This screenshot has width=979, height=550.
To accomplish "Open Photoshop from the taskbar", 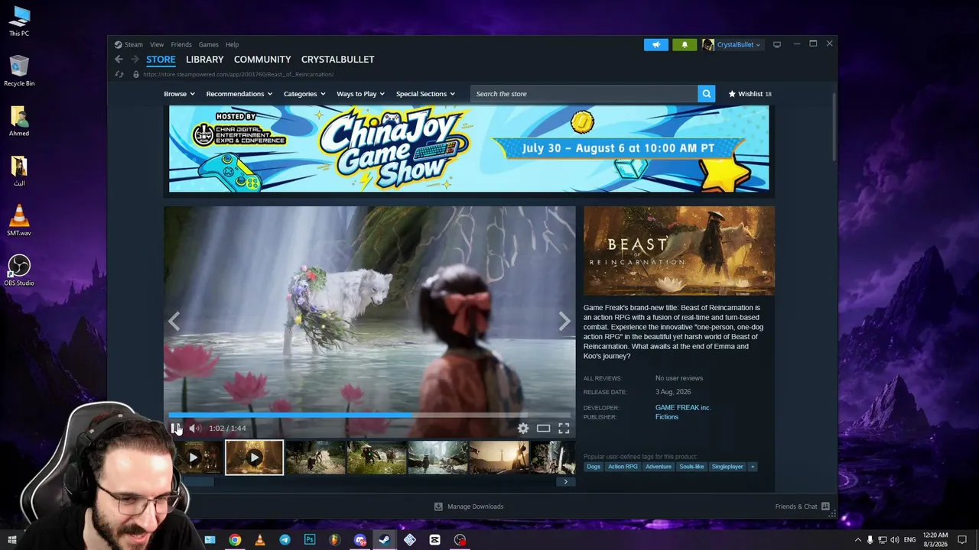I will [310, 540].
